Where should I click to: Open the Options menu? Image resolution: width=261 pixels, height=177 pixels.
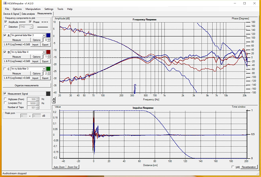[x=17, y=9]
